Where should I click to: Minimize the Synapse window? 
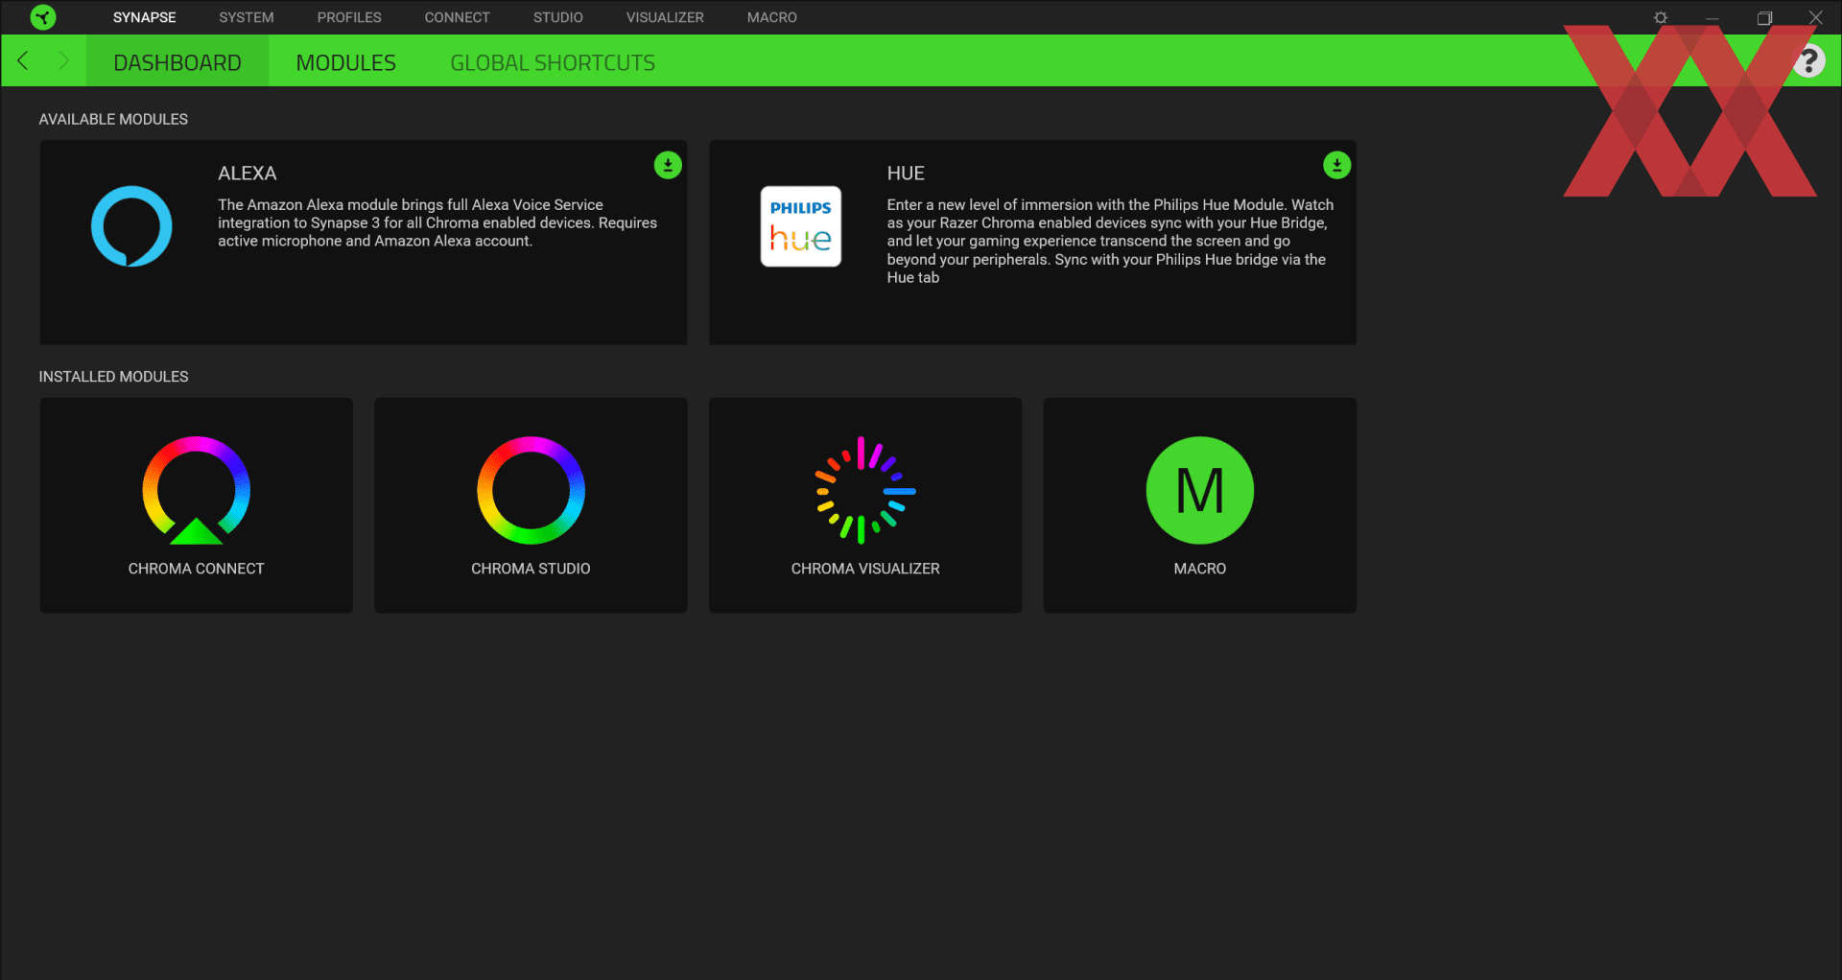click(x=1712, y=17)
